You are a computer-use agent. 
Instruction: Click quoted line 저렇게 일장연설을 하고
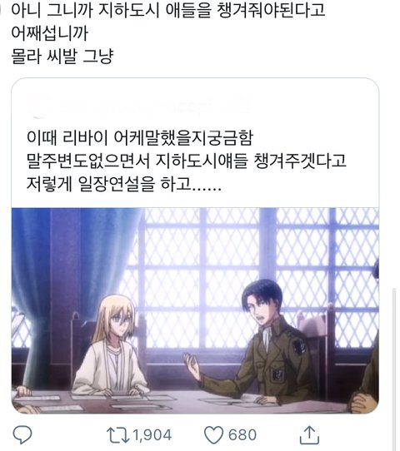coord(124,184)
